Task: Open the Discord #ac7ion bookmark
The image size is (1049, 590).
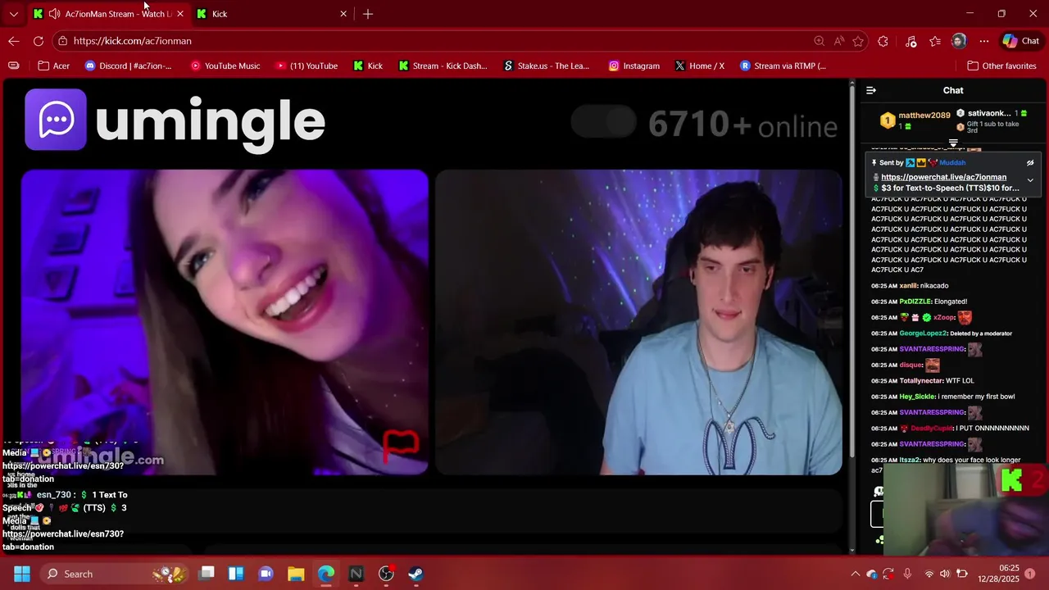Action: [128, 66]
